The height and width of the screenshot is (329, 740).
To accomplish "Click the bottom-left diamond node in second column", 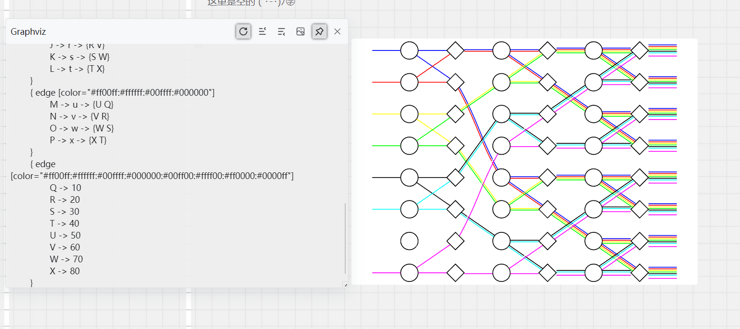I will 455,273.
